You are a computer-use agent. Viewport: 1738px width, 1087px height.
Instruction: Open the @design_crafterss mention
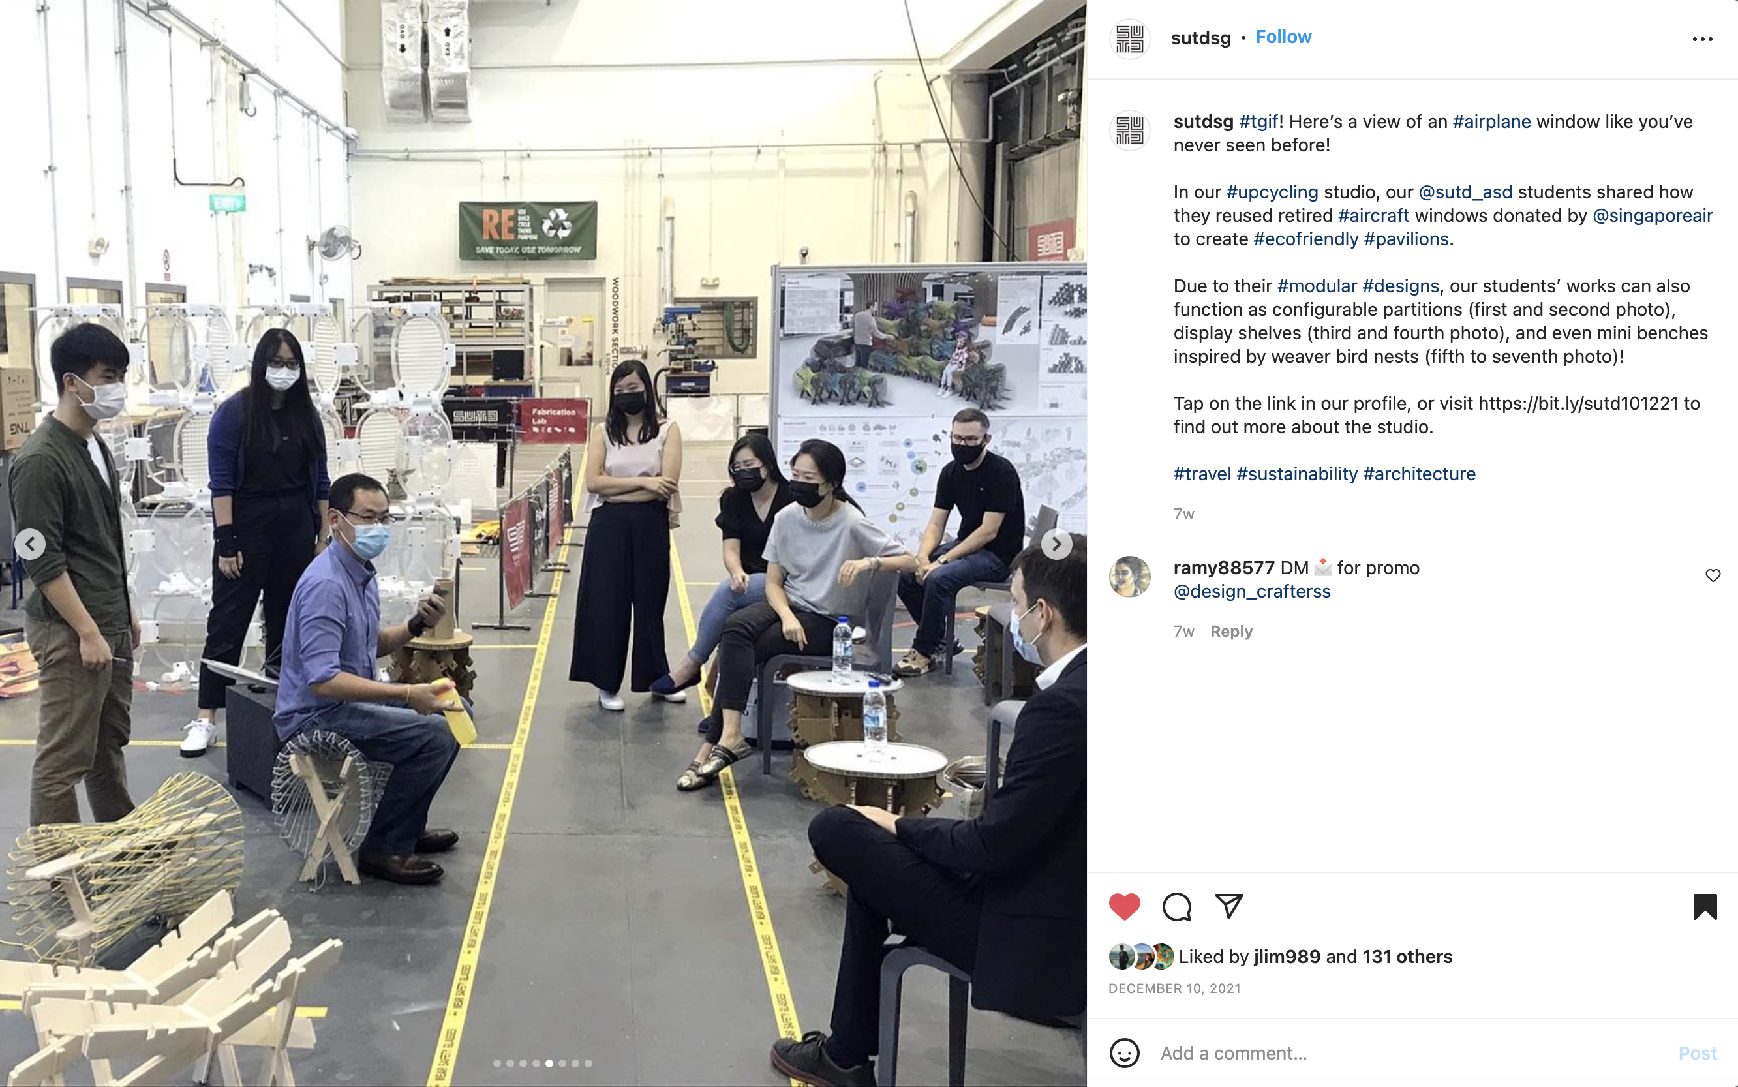pyautogui.click(x=1251, y=592)
